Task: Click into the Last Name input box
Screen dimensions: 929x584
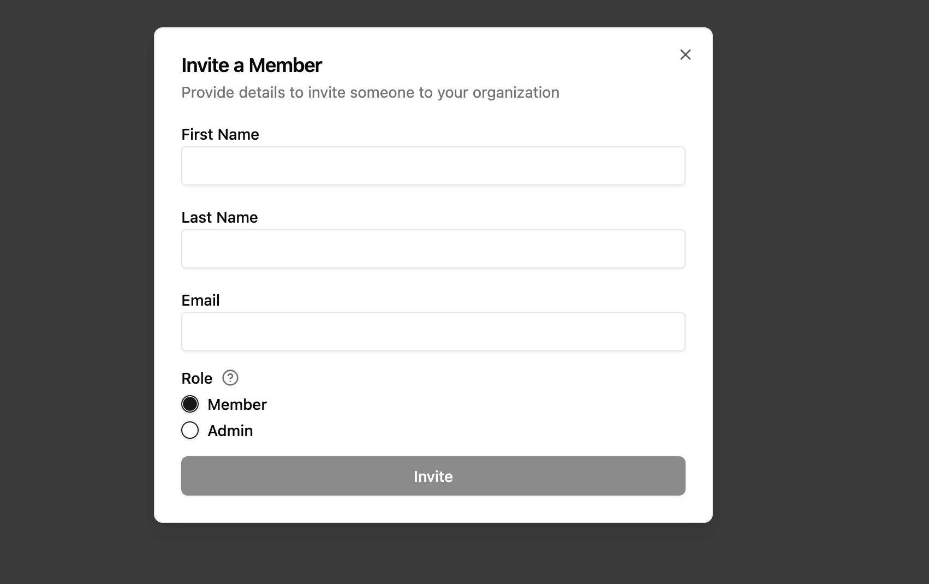Action: (x=433, y=249)
